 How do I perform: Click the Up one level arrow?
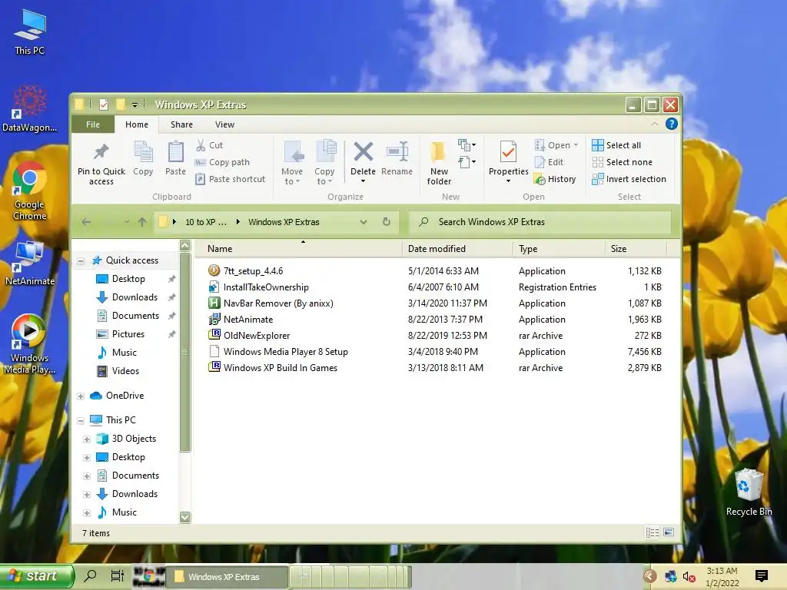coord(142,222)
